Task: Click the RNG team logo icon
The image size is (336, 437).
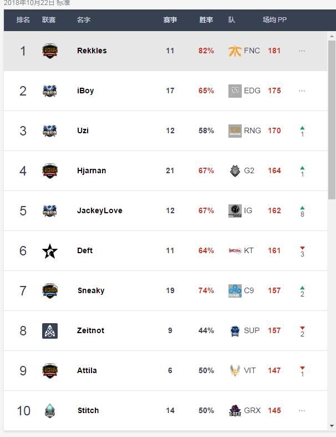Action: point(235,131)
